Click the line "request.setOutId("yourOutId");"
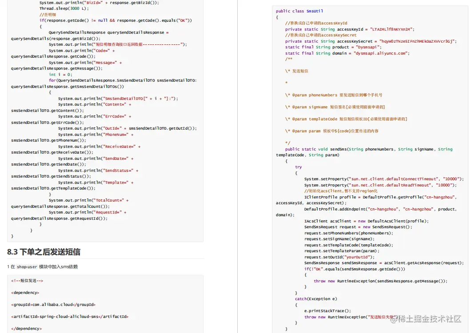471x333 pixels. tap(339, 258)
